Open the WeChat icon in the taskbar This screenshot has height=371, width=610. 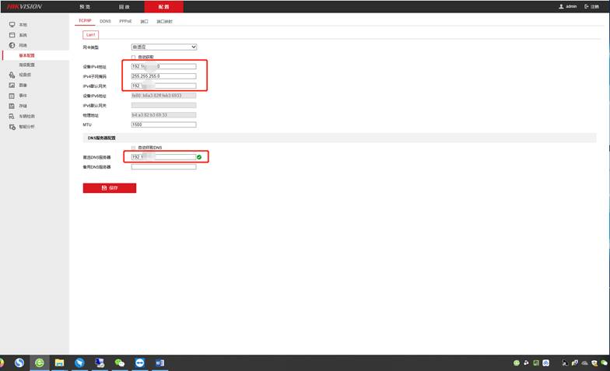[x=120, y=362]
